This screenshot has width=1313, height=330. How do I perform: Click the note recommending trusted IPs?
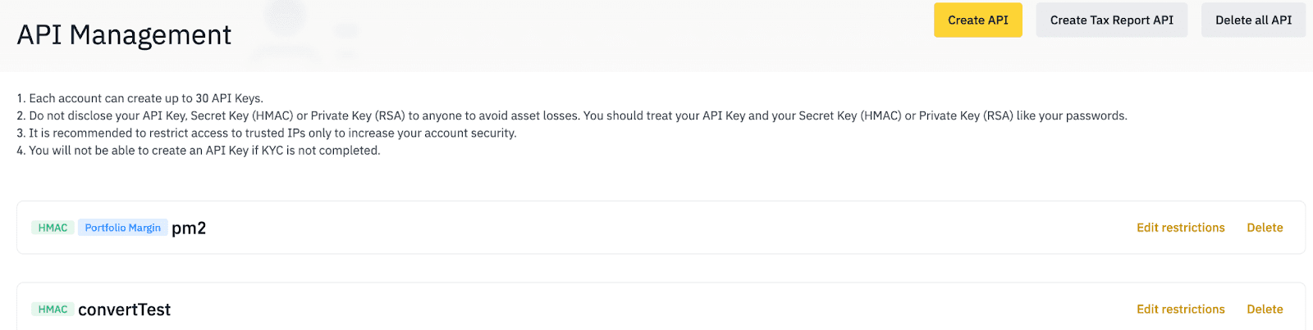266,133
